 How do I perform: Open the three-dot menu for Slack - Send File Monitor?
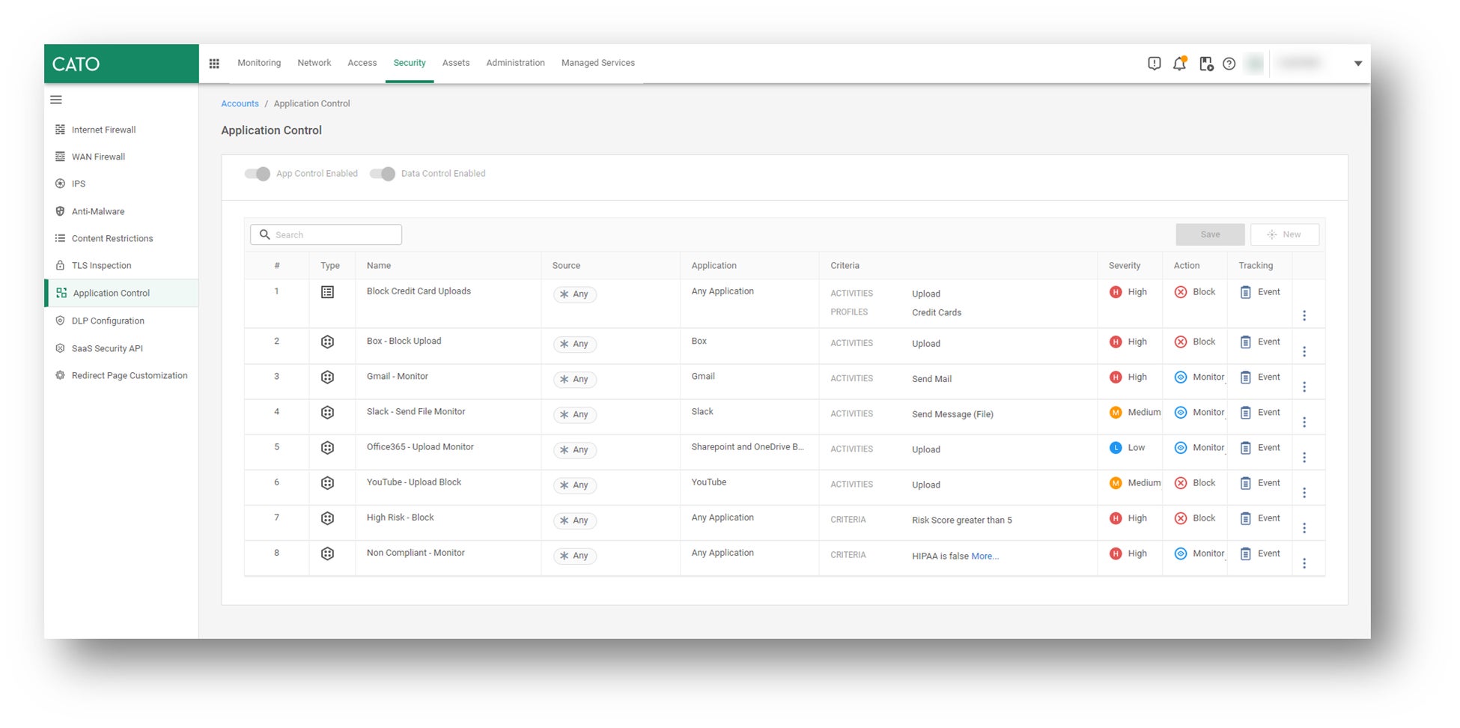pyautogui.click(x=1304, y=422)
